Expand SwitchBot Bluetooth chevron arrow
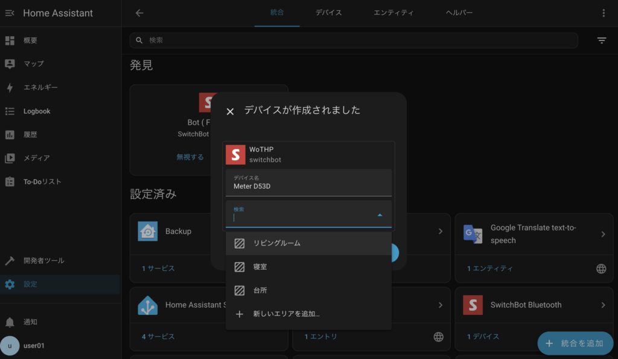 click(603, 305)
